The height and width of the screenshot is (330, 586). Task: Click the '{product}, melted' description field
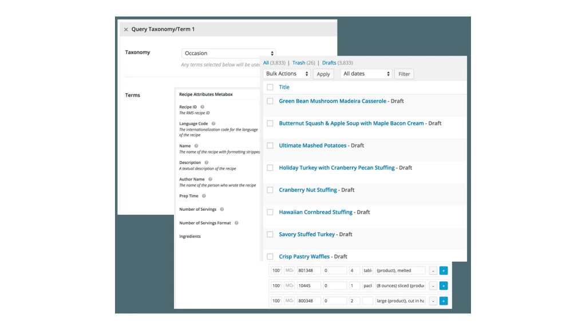[400, 270]
